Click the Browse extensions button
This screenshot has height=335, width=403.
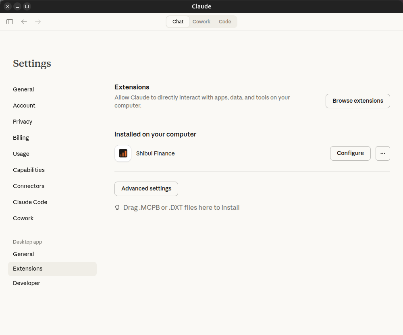pos(357,101)
